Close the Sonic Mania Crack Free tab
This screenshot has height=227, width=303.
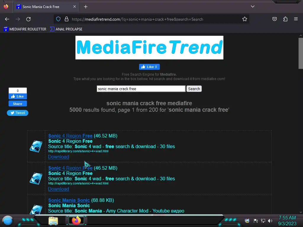pyautogui.click(x=75, y=7)
